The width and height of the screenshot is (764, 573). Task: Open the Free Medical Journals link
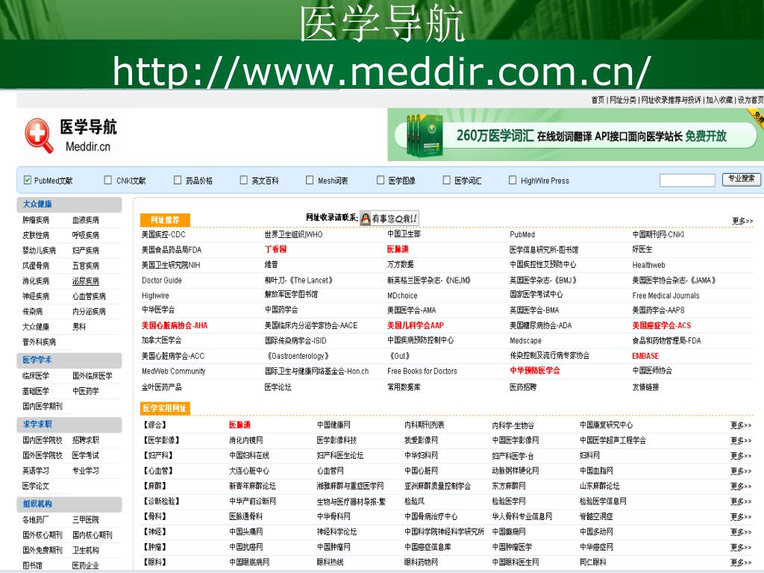pos(666,295)
